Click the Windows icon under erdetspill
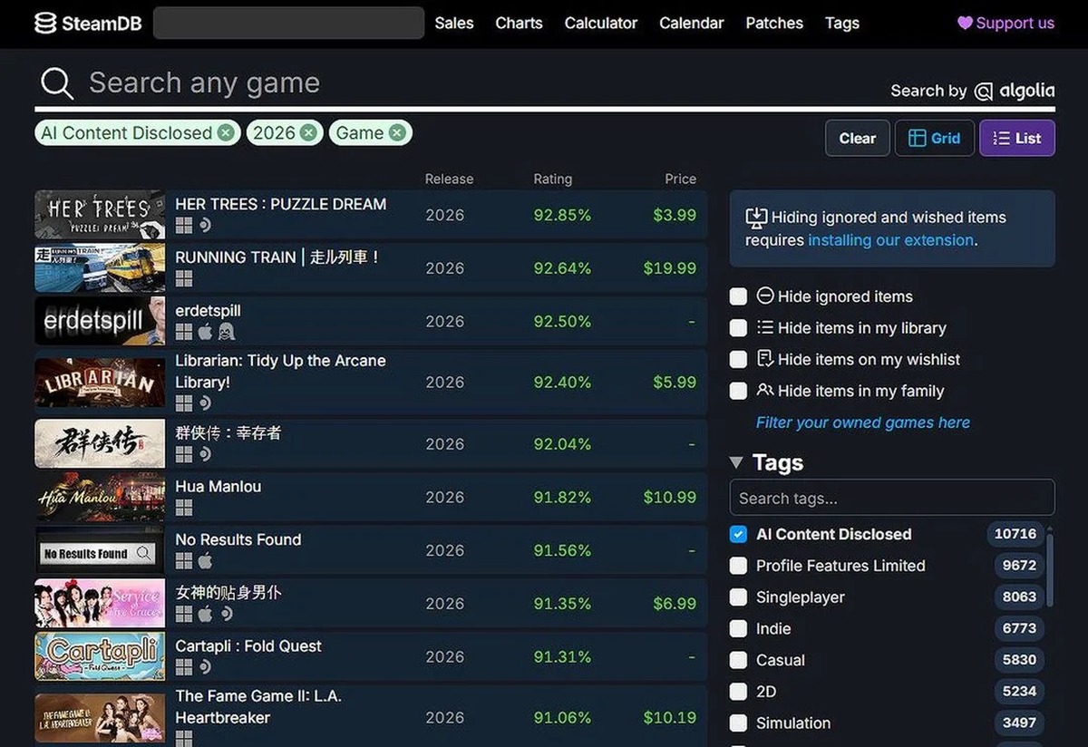This screenshot has width=1088, height=747. point(184,332)
